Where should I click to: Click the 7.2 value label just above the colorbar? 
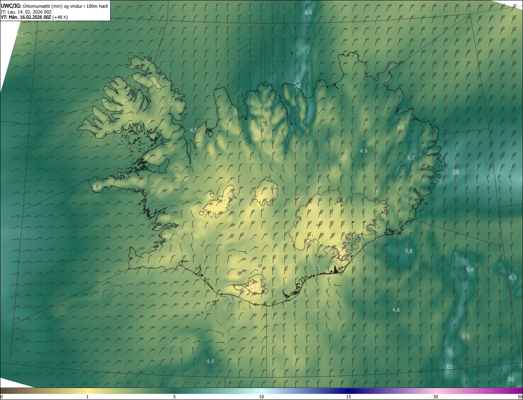click(x=449, y=367)
